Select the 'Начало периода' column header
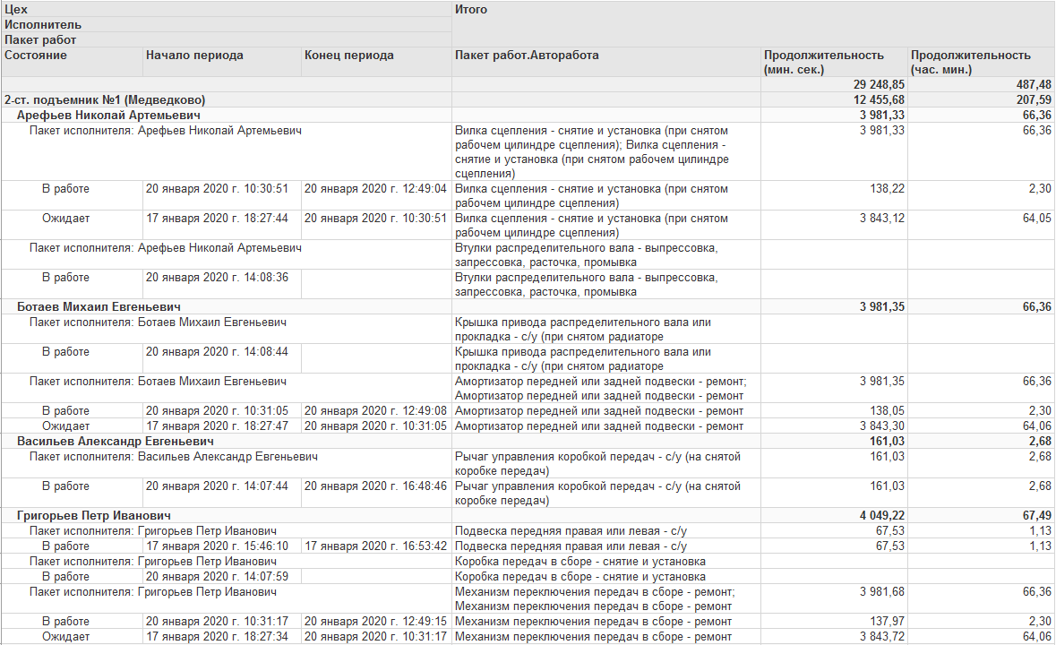This screenshot has height=645, width=1056. click(221, 62)
